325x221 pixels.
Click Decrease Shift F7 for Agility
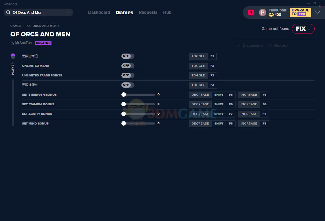212,114
